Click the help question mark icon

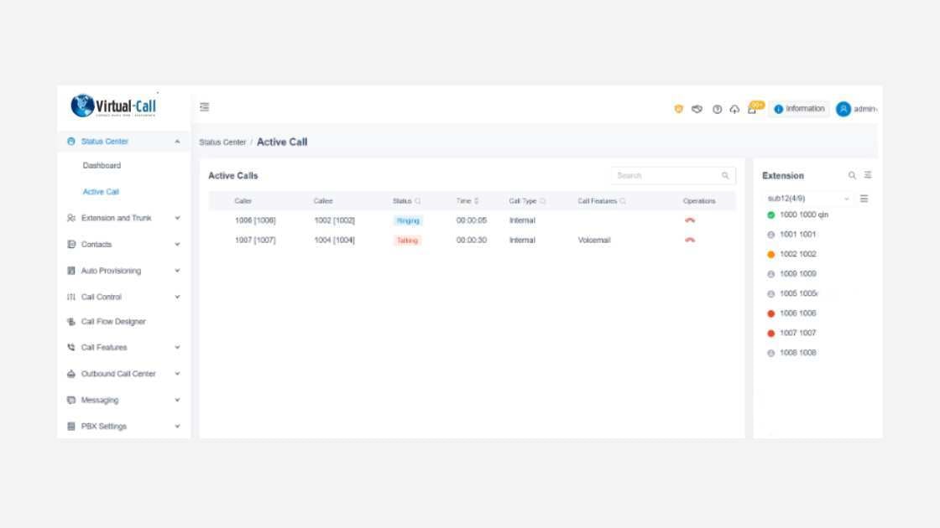(x=716, y=108)
